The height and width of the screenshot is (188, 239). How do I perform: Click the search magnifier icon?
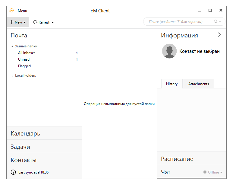click(x=215, y=21)
